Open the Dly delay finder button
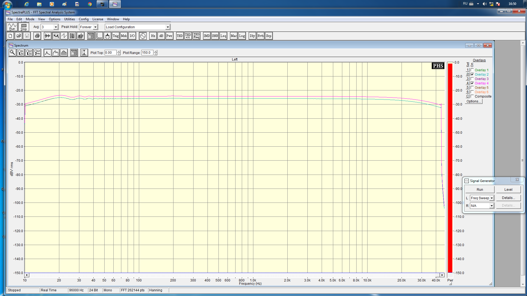Screen dimensions: 527x296 pos(252,36)
